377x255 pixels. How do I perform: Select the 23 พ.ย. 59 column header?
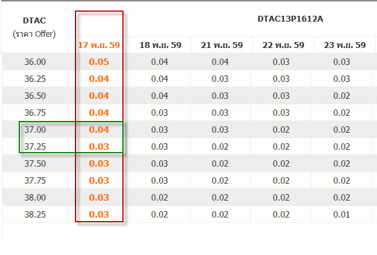345,45
